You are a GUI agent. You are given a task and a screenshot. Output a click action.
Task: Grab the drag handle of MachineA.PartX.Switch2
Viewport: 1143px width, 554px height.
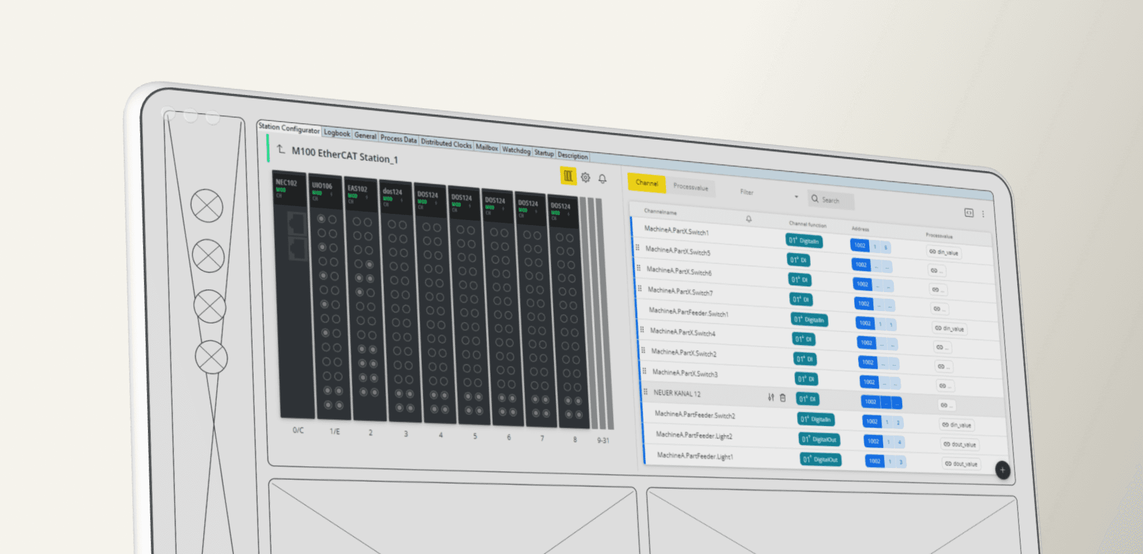643,350
